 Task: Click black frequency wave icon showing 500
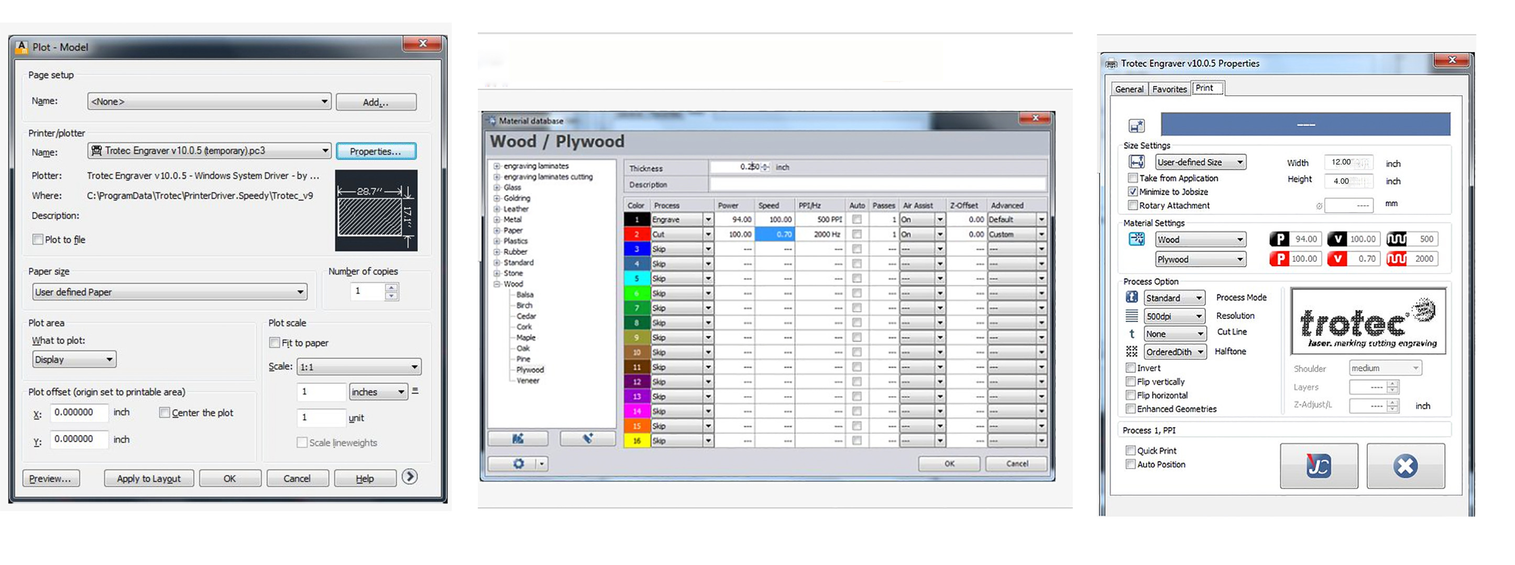coord(1396,239)
